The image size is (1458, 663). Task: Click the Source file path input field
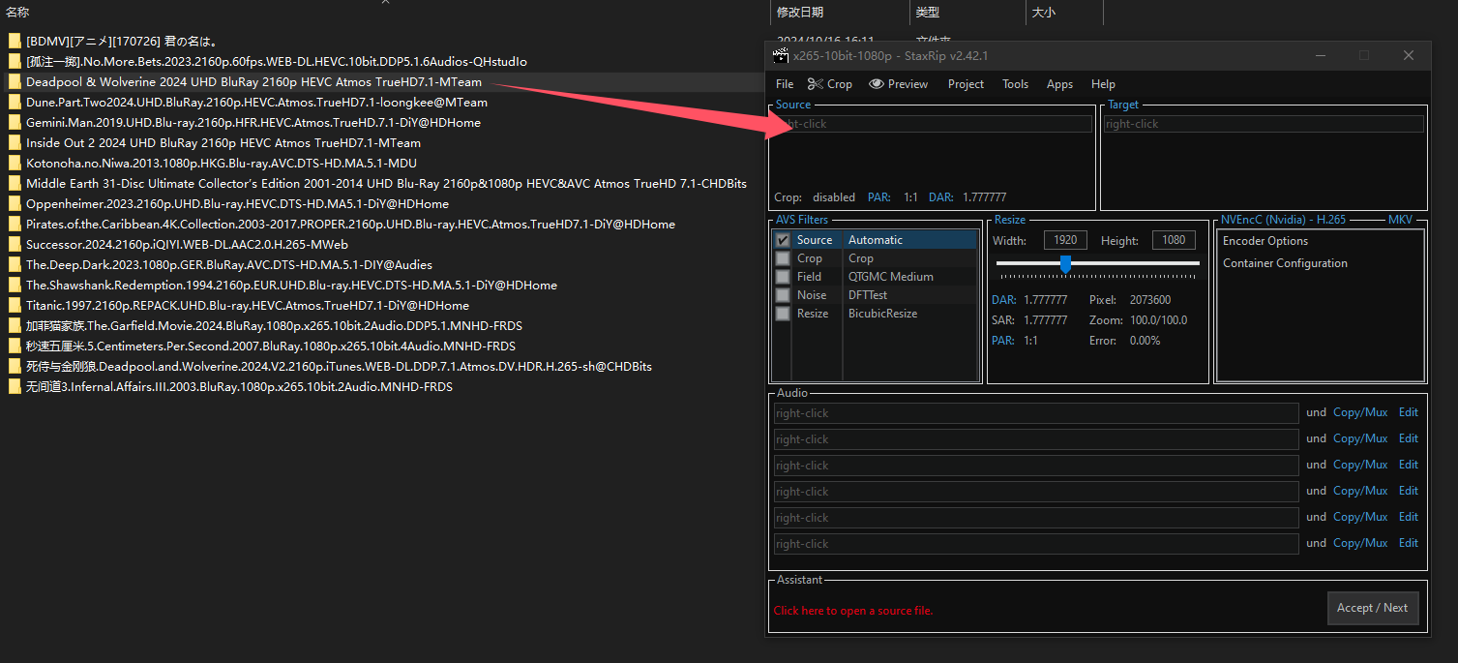933,124
